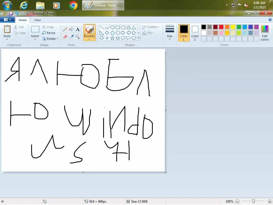Choose the Oval shape
The width and height of the screenshot is (273, 205).
click(113, 27)
